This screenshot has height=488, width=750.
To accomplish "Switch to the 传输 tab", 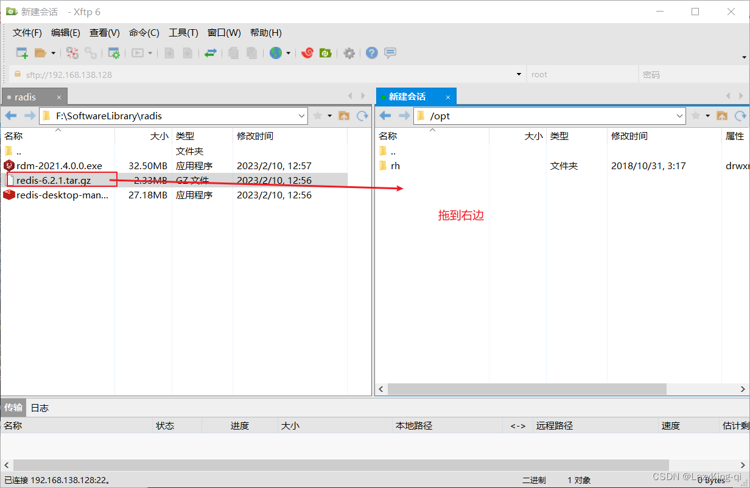I will pyautogui.click(x=13, y=408).
